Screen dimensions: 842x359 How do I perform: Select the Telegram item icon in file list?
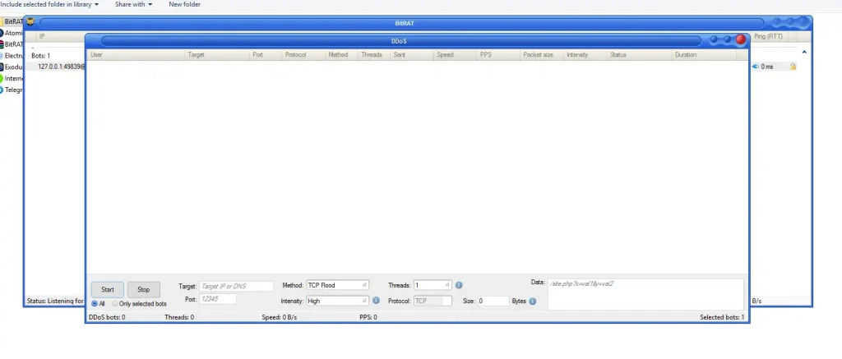[2, 90]
